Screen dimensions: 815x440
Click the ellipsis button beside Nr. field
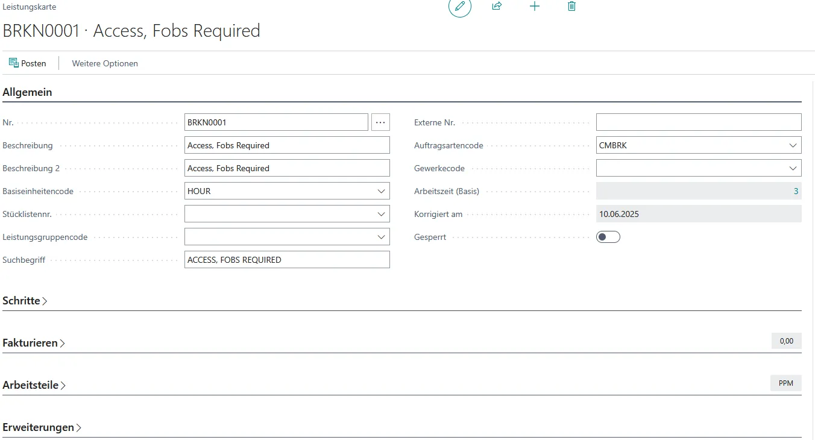(x=380, y=122)
